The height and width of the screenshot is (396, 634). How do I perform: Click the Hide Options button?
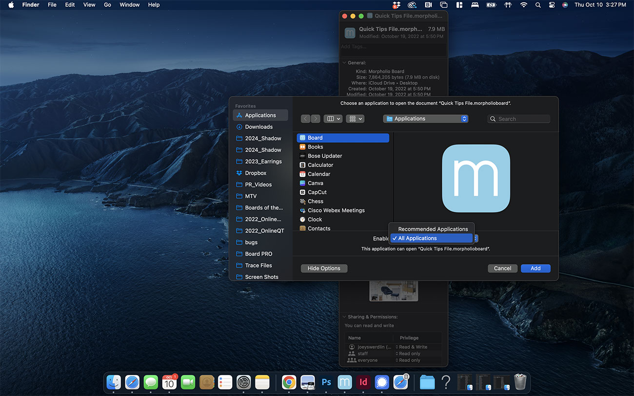(x=324, y=268)
